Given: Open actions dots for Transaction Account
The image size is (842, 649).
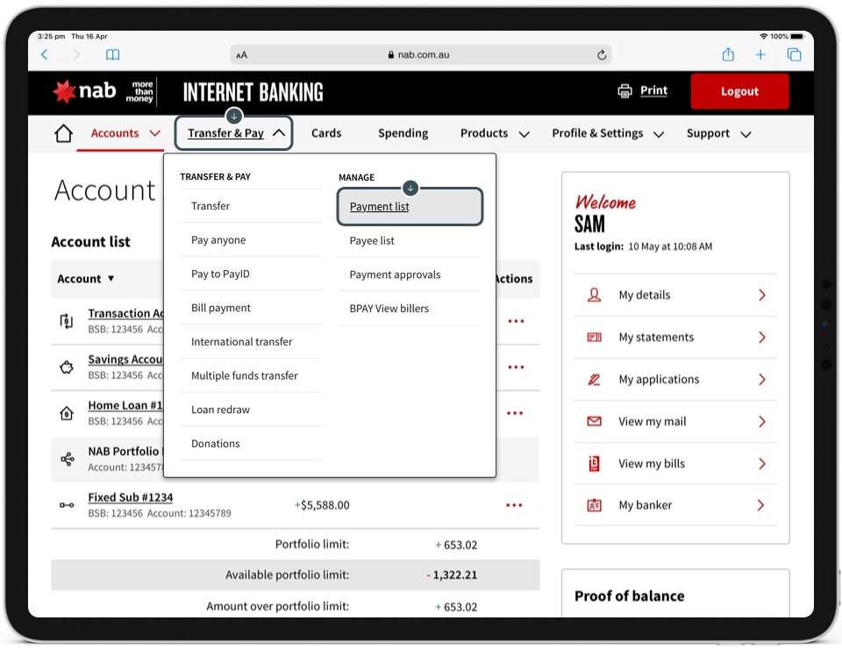Looking at the screenshot, I should (516, 321).
